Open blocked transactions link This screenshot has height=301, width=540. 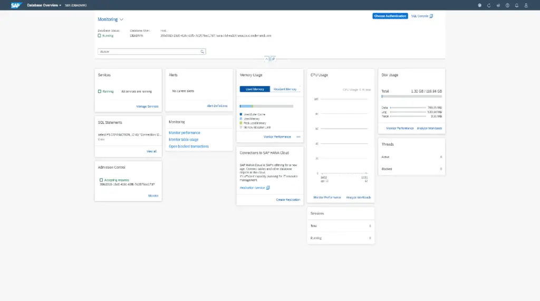click(x=188, y=147)
